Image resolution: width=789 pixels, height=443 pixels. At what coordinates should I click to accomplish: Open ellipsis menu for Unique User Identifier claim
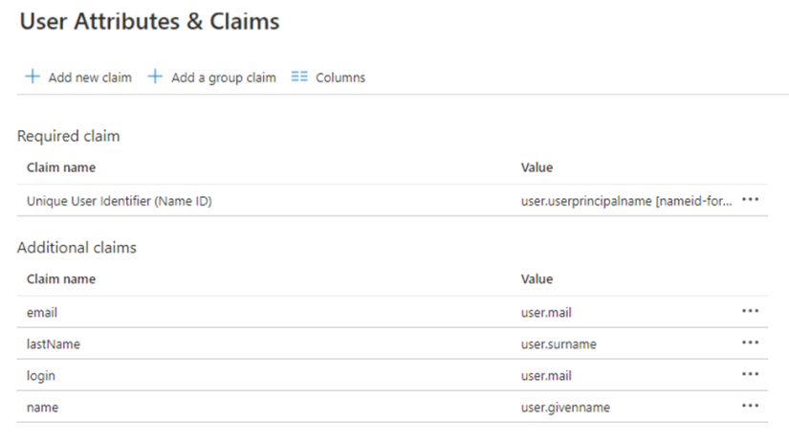(x=751, y=199)
